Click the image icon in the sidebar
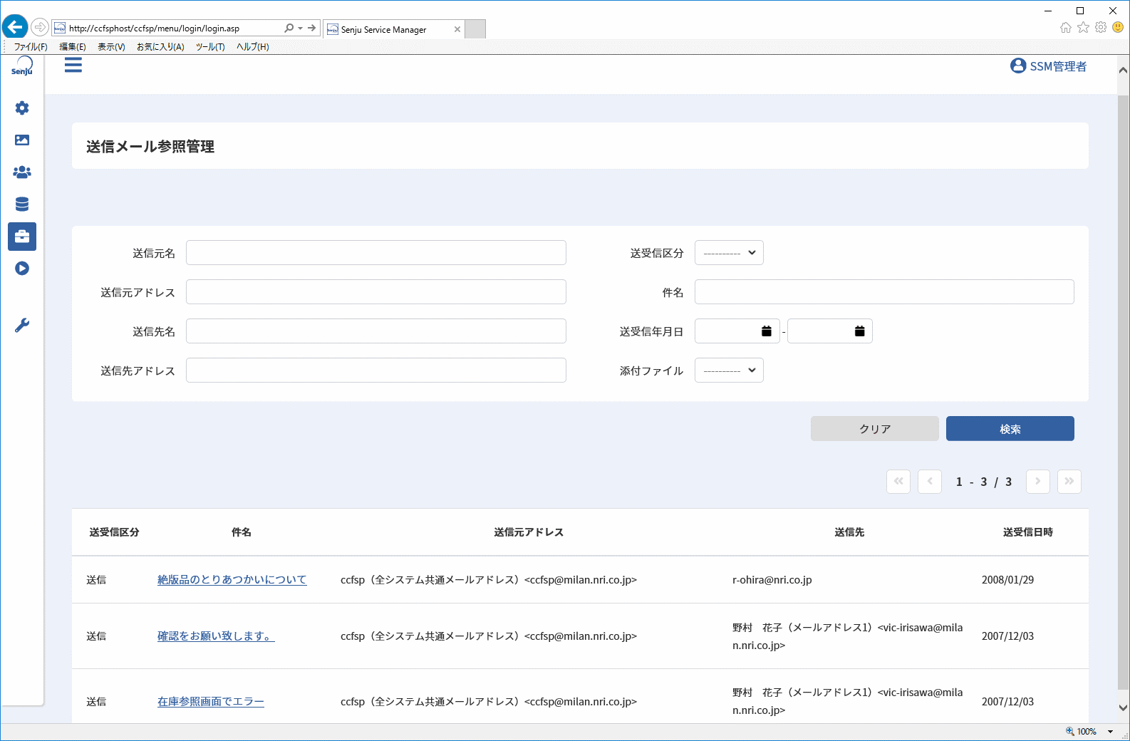This screenshot has height=741, width=1130. [x=22, y=140]
